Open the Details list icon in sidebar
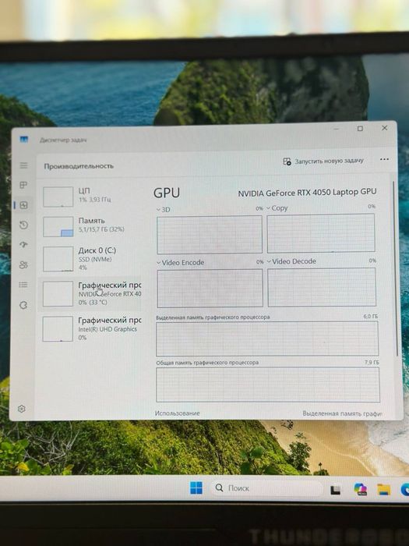The width and height of the screenshot is (409, 546). click(23, 285)
